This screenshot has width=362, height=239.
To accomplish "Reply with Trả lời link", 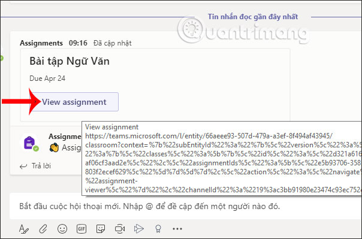I will (35, 166).
